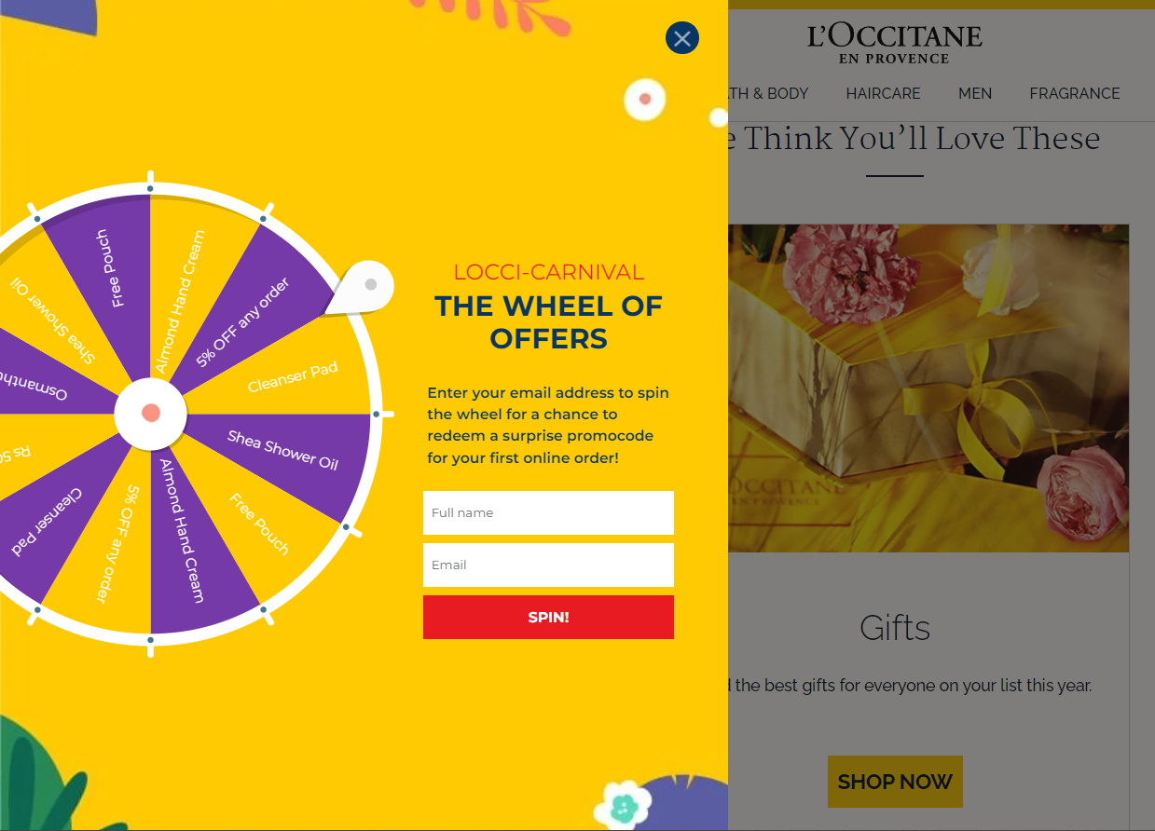Click the gift box product image
Screen dimensions: 1155x831
pos(928,389)
